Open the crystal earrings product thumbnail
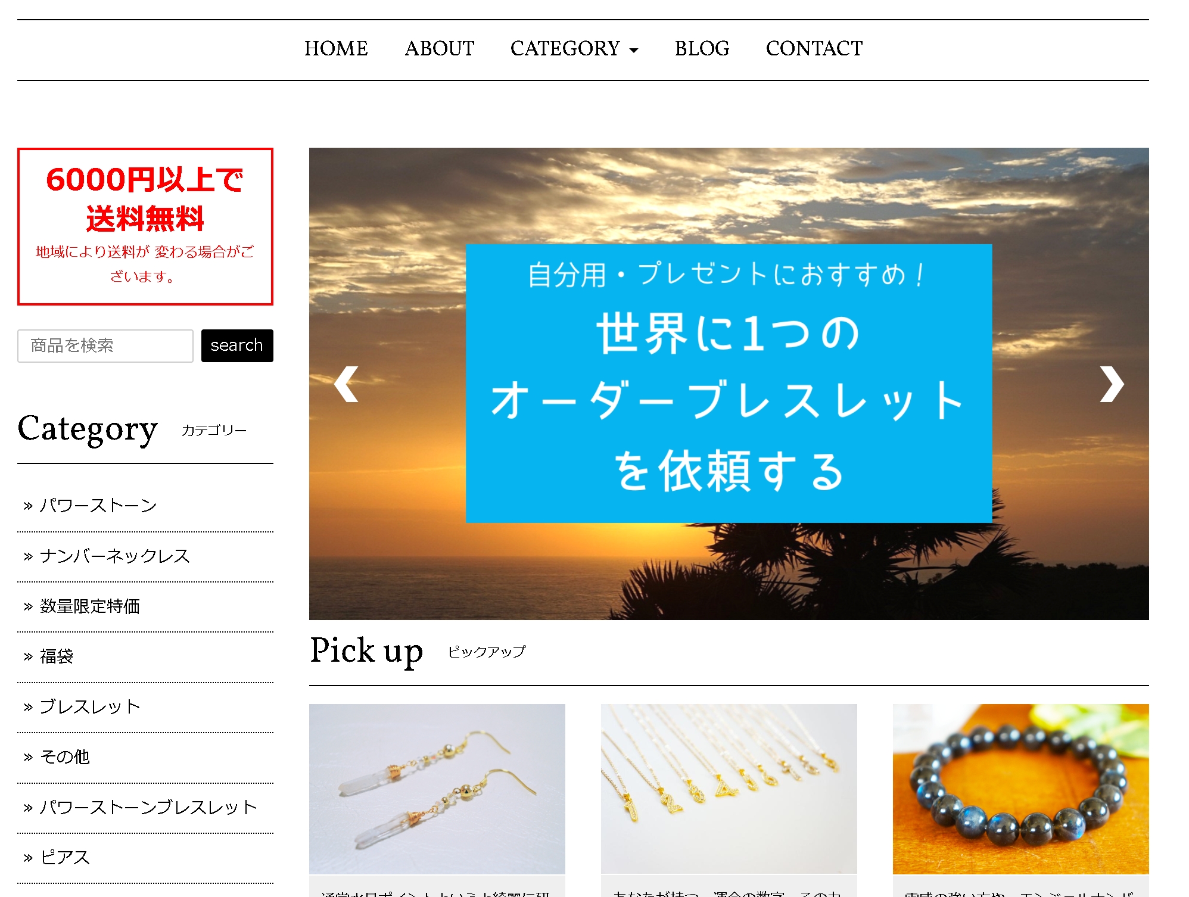 [x=437, y=789]
